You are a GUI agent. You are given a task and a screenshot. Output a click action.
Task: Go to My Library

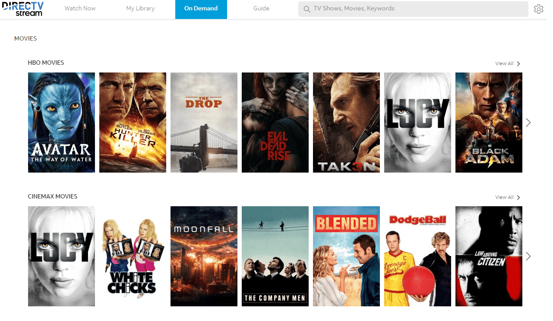tap(140, 8)
